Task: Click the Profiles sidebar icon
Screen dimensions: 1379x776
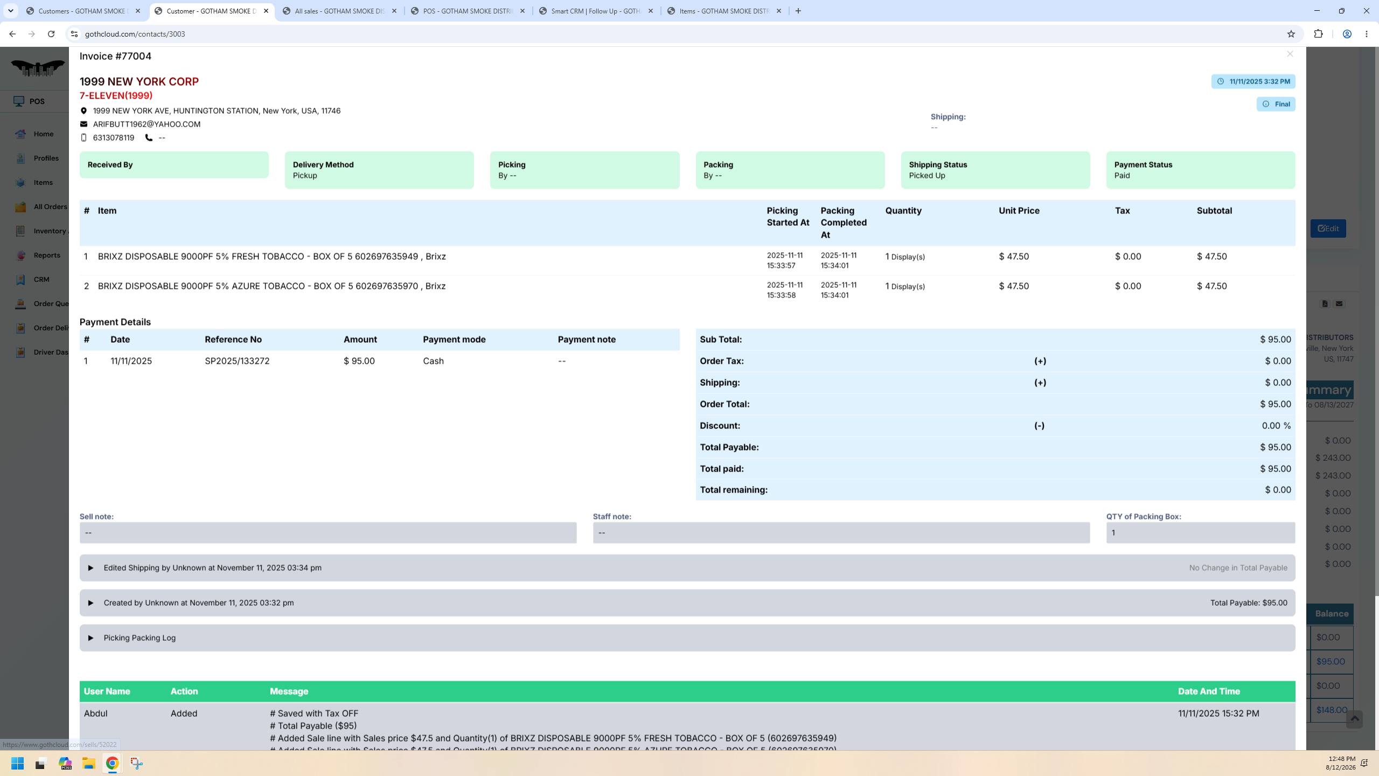Action: (x=20, y=158)
